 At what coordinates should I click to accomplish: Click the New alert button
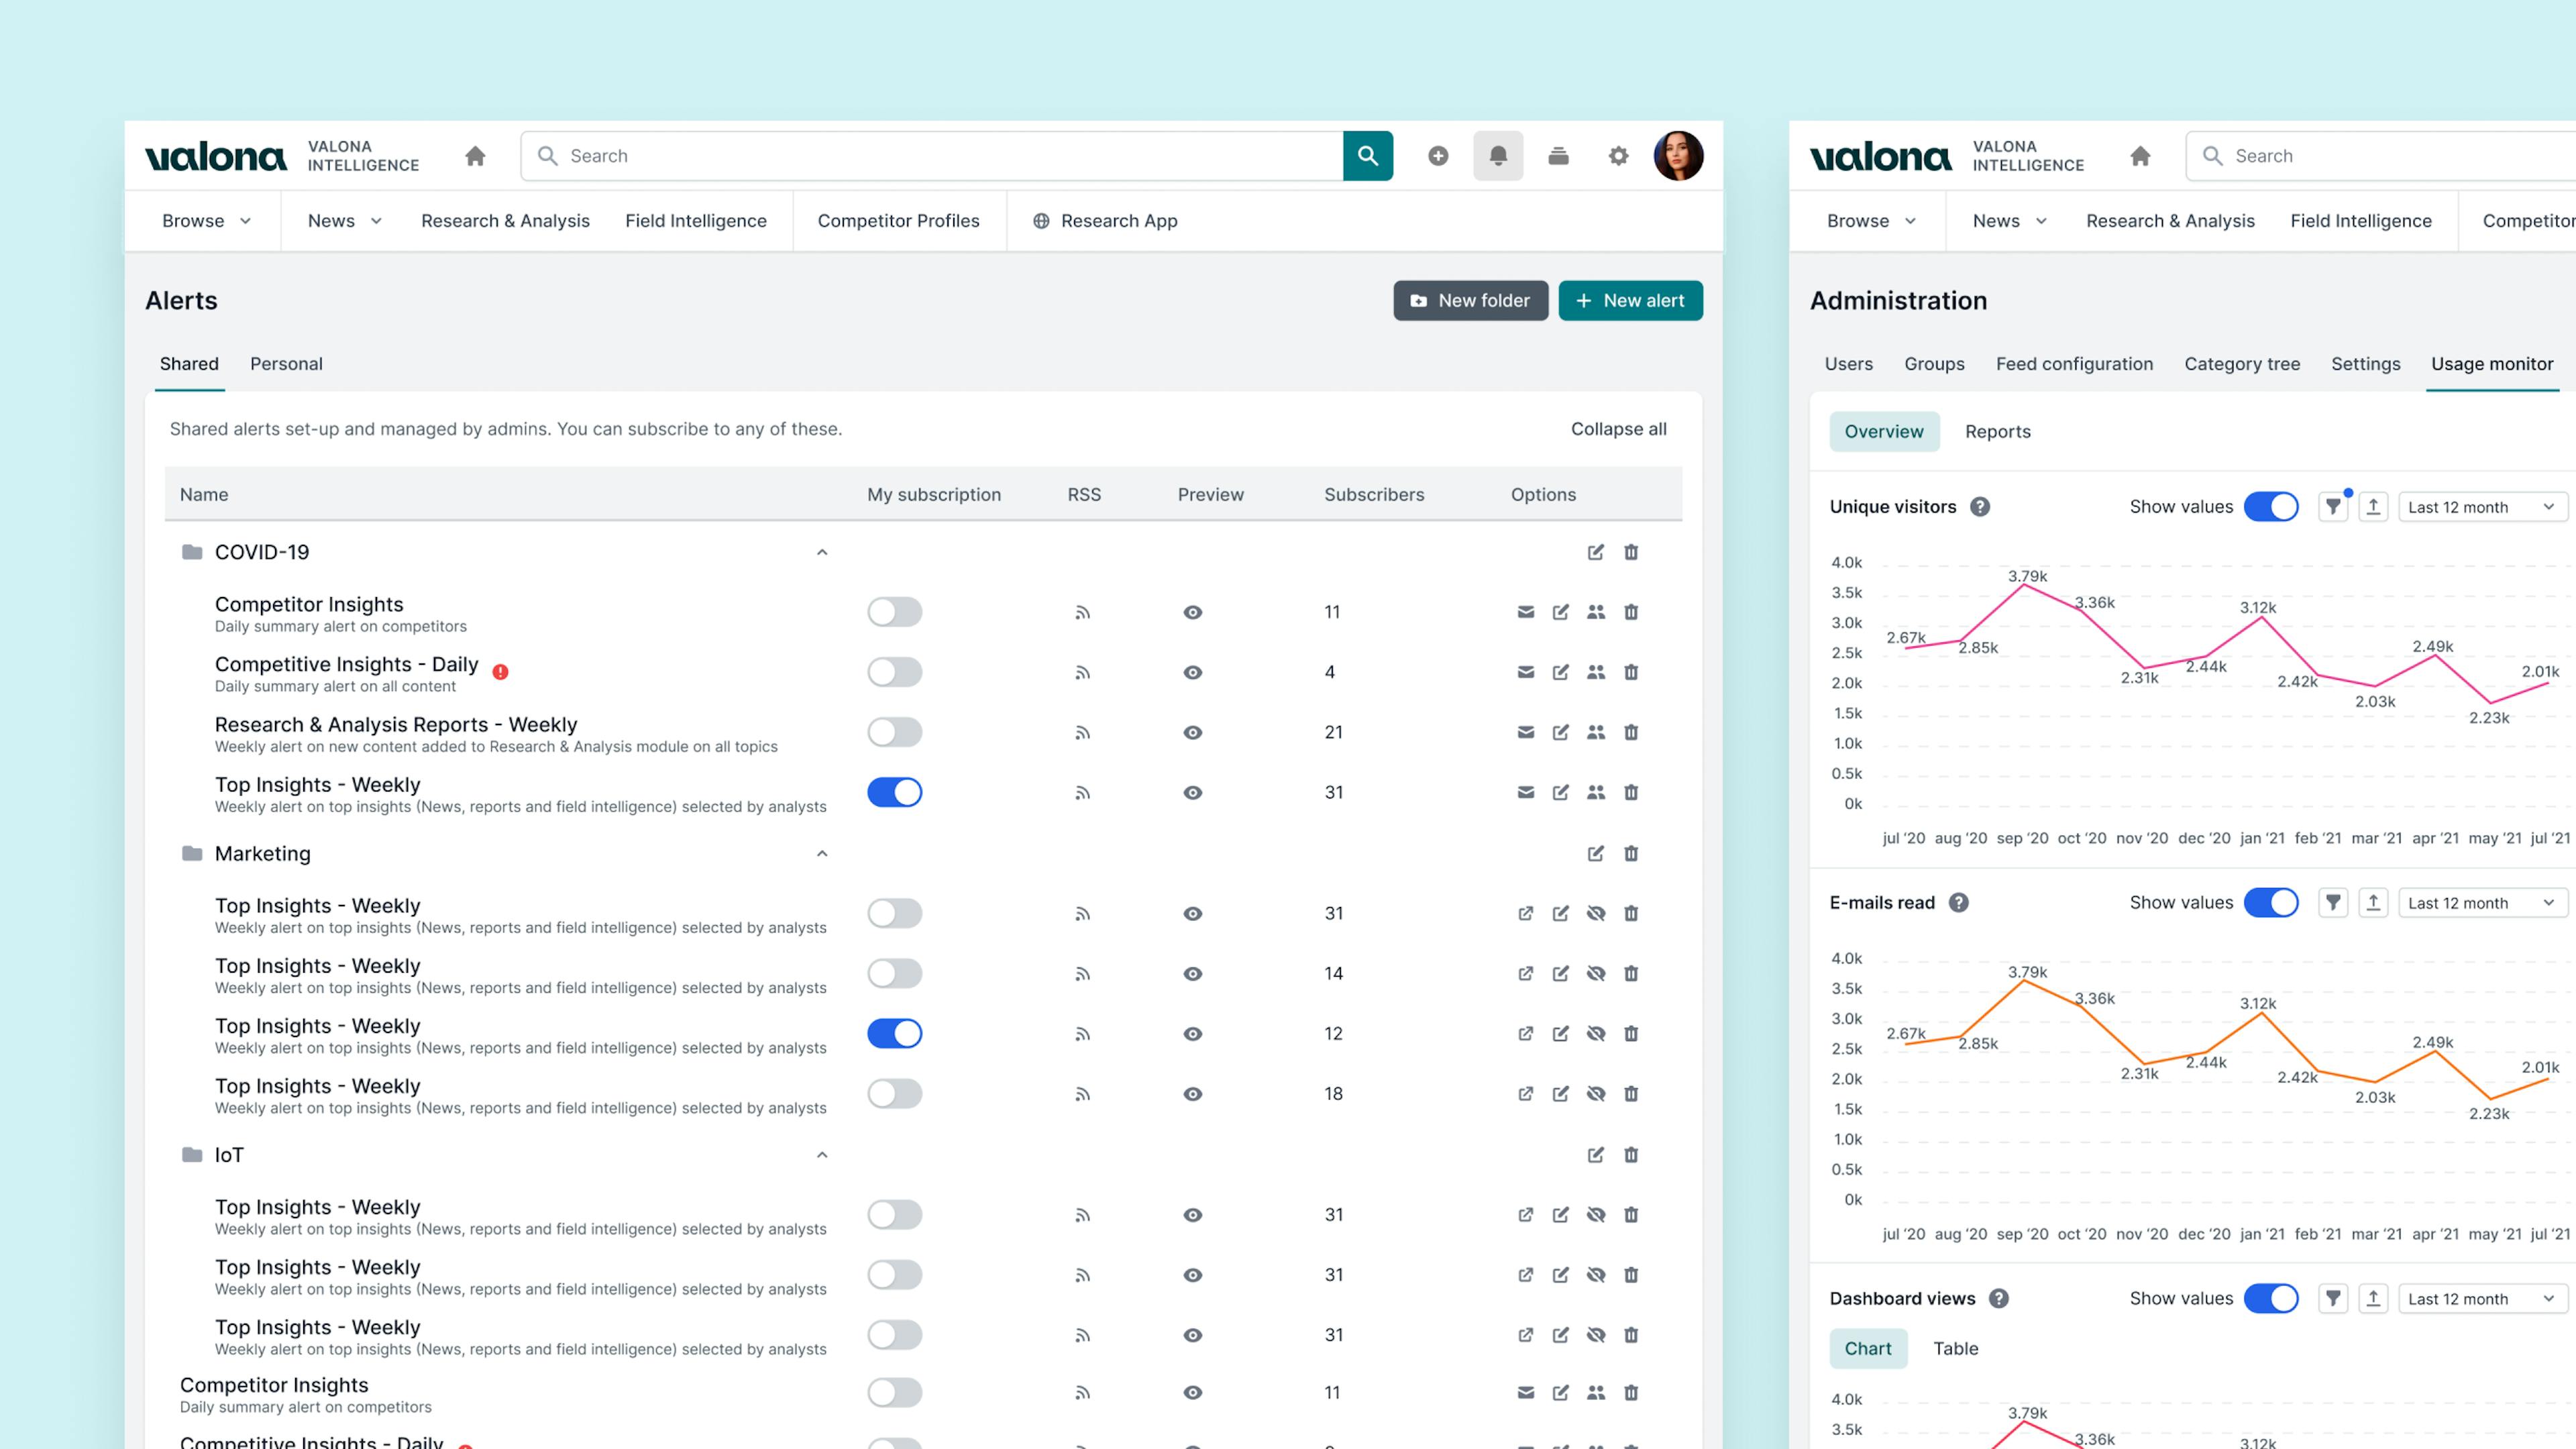(x=1630, y=301)
